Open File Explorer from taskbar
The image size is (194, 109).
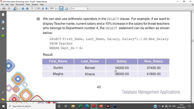pos(73,106)
